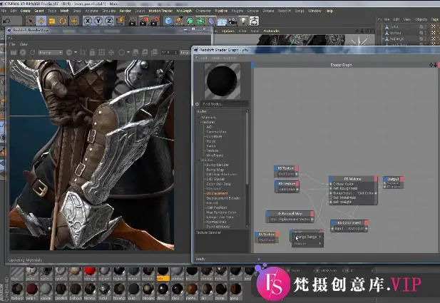The width and height of the screenshot is (440, 303).
Task: Click the node list vertical scrollbar
Action: 247,149
